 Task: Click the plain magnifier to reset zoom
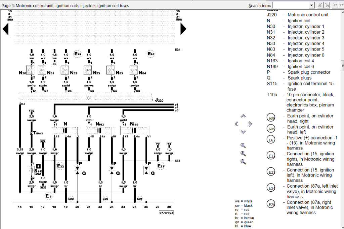point(243,146)
